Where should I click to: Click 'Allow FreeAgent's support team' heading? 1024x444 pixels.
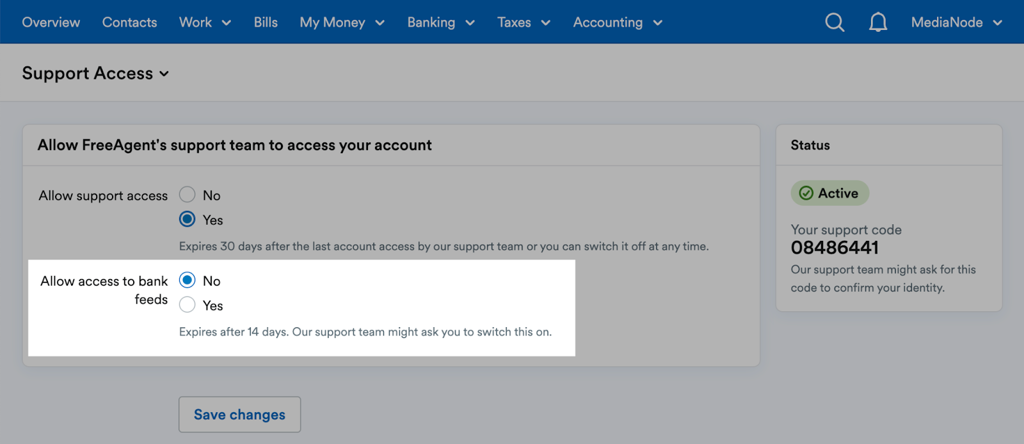[x=234, y=145]
